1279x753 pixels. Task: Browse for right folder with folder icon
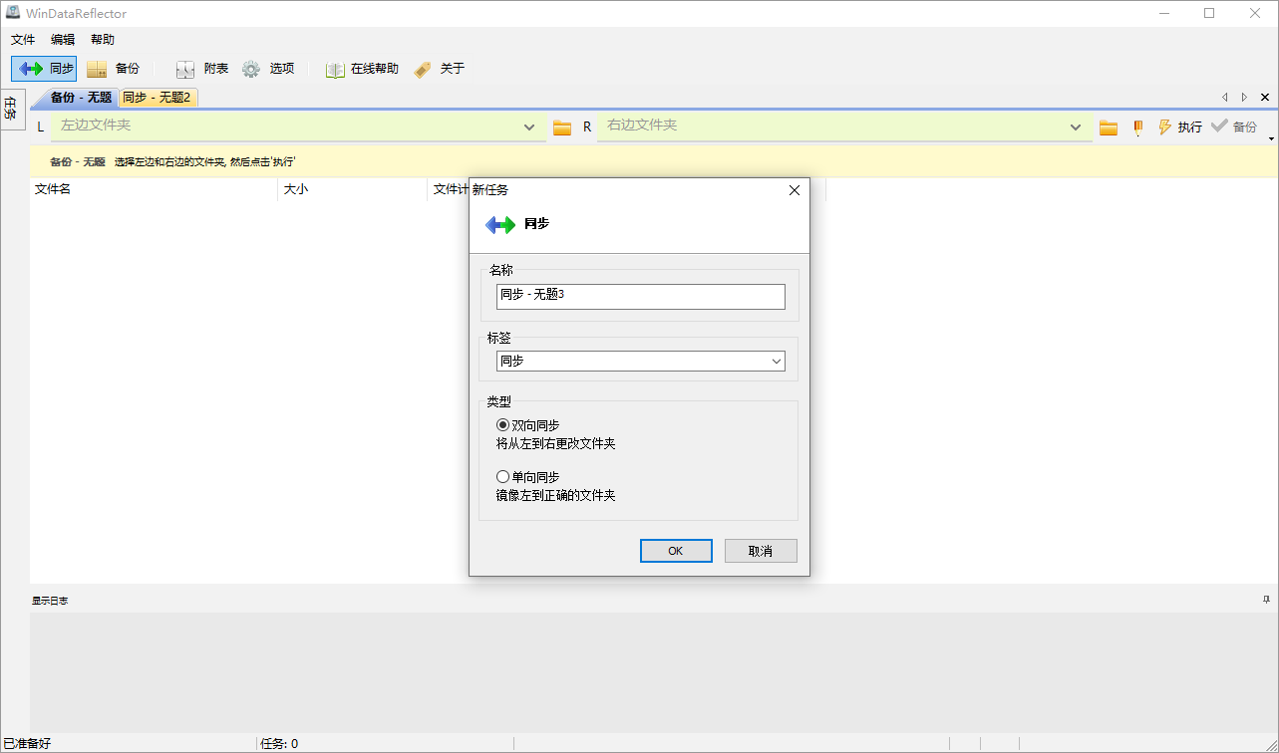pyautogui.click(x=1109, y=127)
